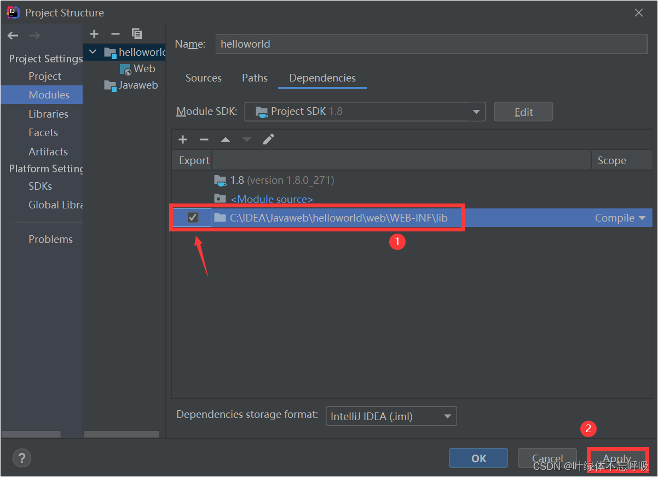Image resolution: width=658 pixels, height=477 pixels.
Task: Remove the selected dependency with minus icon
Action: 204,139
